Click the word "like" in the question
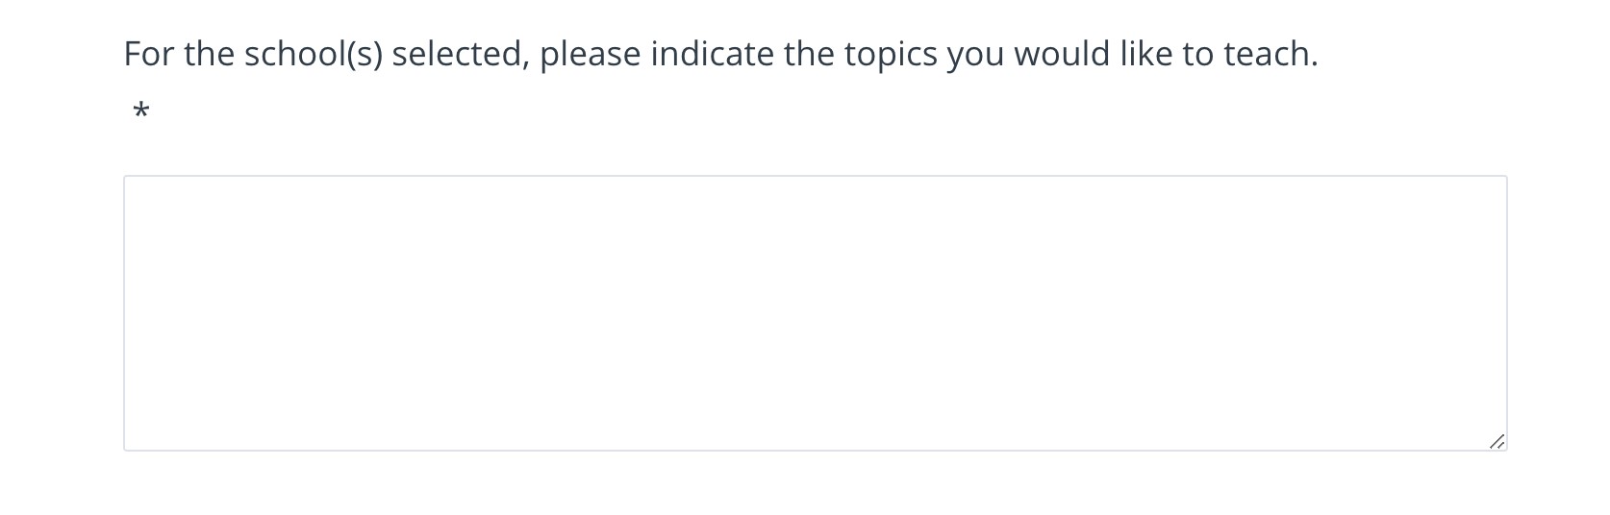The image size is (1610, 515). tap(1146, 54)
